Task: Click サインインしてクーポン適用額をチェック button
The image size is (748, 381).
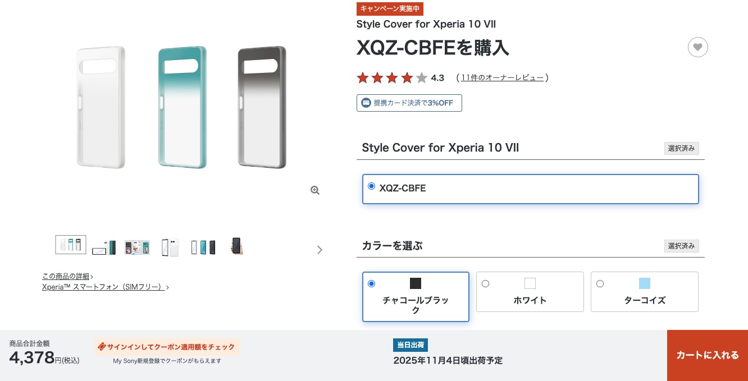Action: 167,347
